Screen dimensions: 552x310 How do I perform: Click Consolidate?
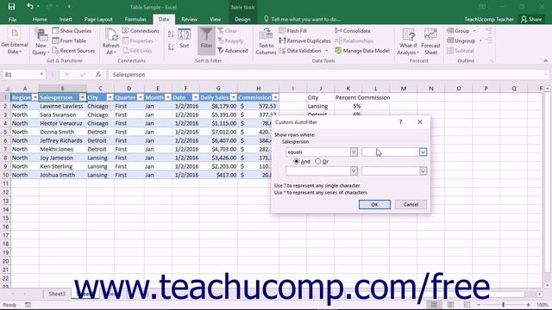(x=353, y=31)
